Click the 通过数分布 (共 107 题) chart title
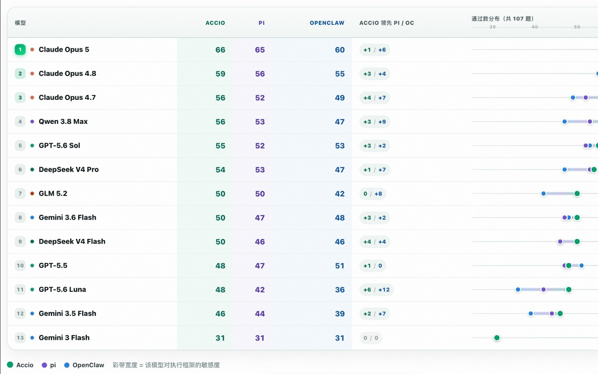Image resolution: width=598 pixels, height=374 pixels. (x=503, y=18)
